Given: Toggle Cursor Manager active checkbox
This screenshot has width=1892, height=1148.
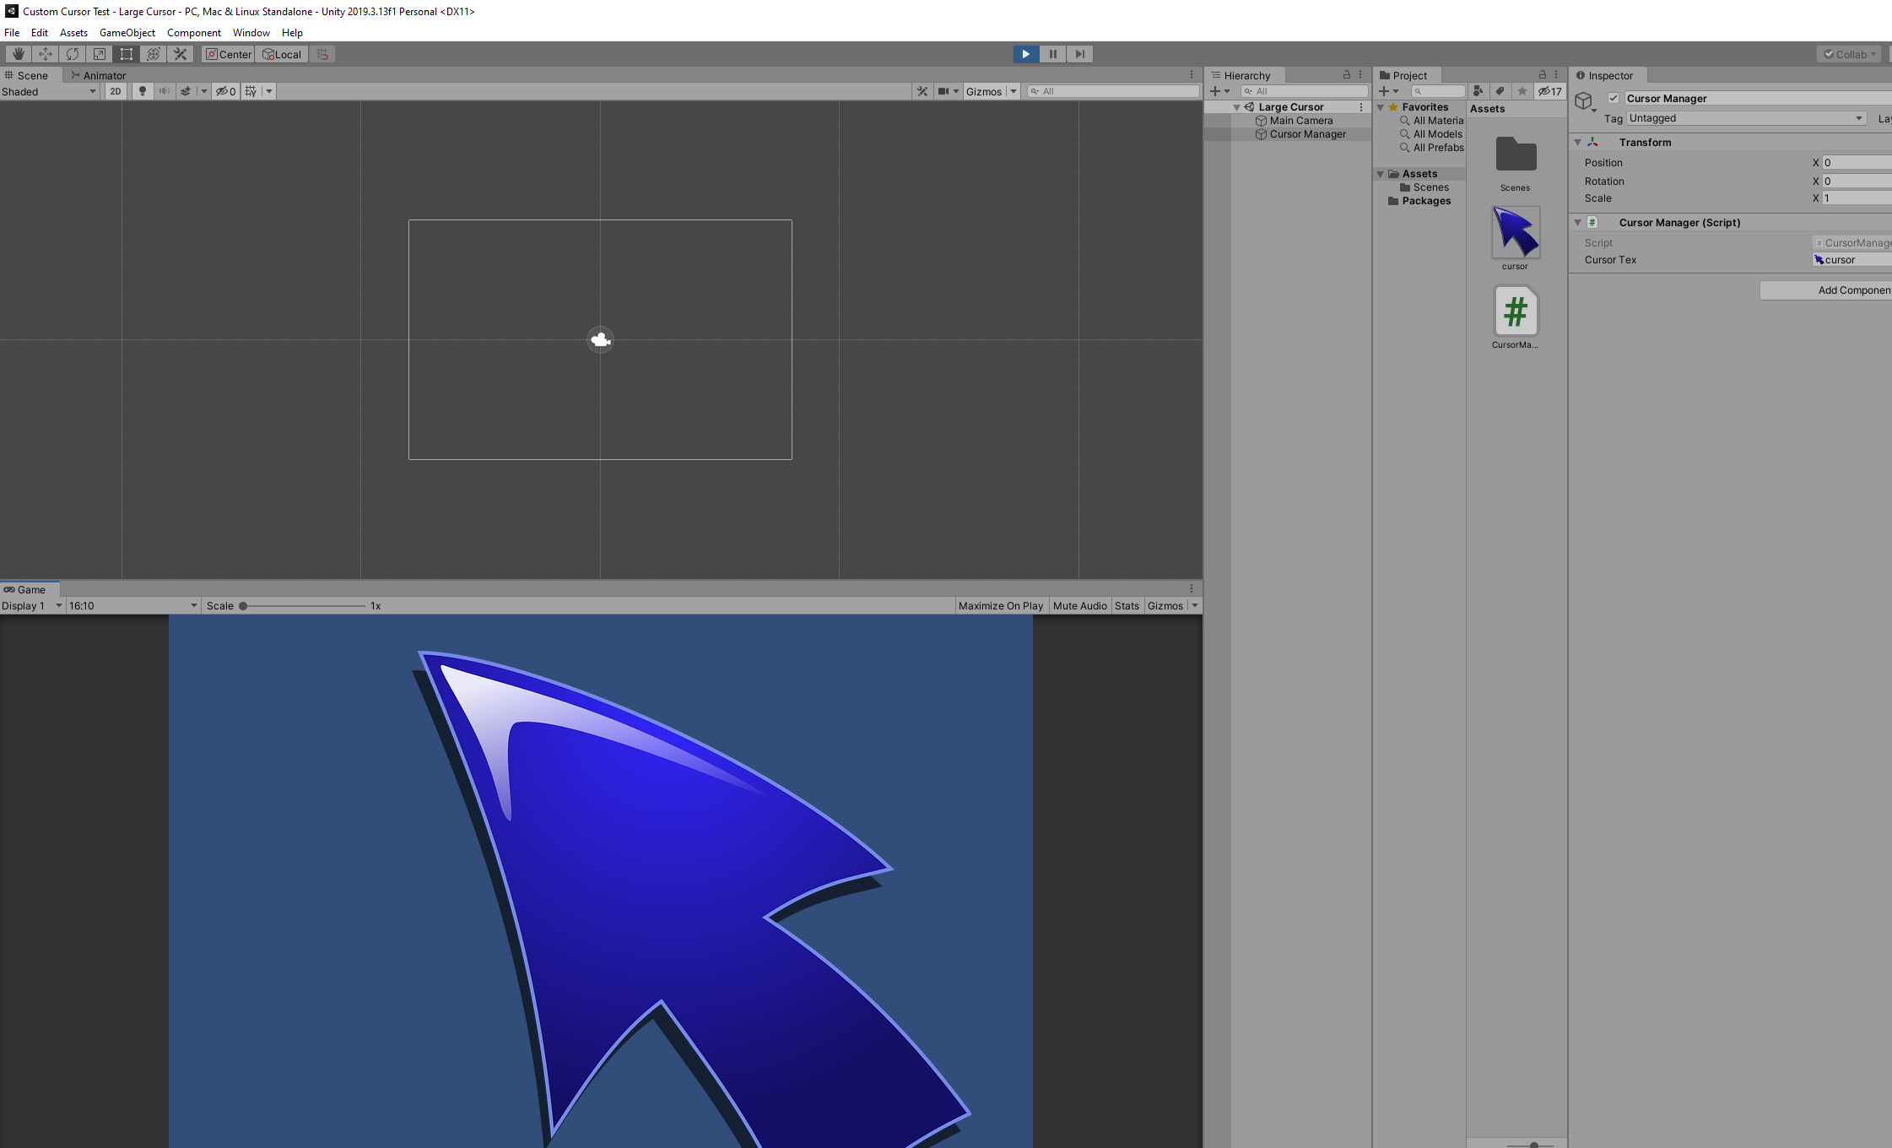Looking at the screenshot, I should pos(1614,98).
